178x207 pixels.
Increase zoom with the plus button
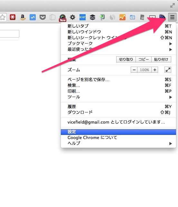click(x=155, y=70)
